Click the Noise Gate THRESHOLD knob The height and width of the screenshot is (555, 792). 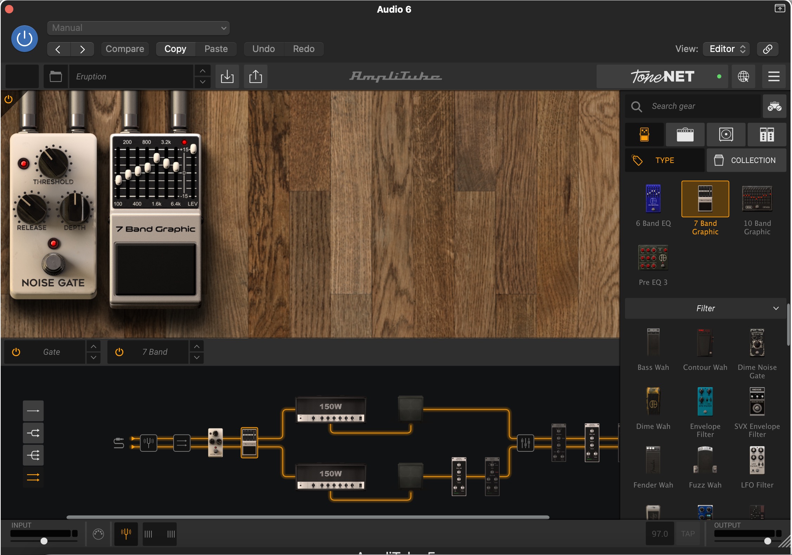click(53, 163)
